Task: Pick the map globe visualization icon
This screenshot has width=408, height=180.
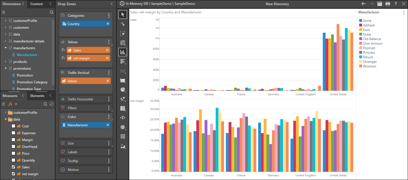Action: pyautogui.click(x=123, y=127)
